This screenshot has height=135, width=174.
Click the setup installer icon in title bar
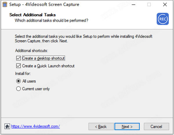5,5
